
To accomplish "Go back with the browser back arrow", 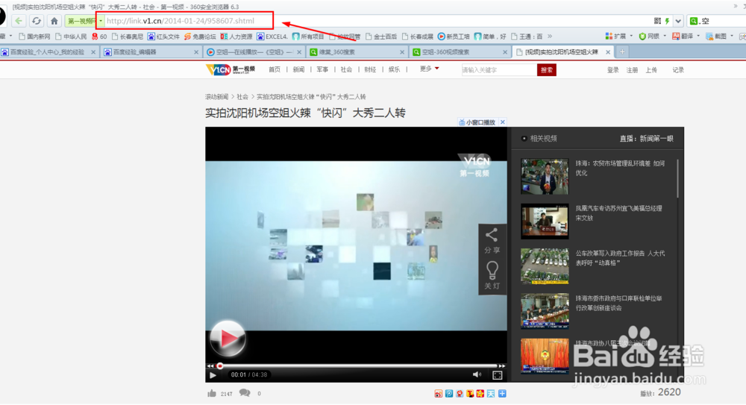I will coord(19,21).
